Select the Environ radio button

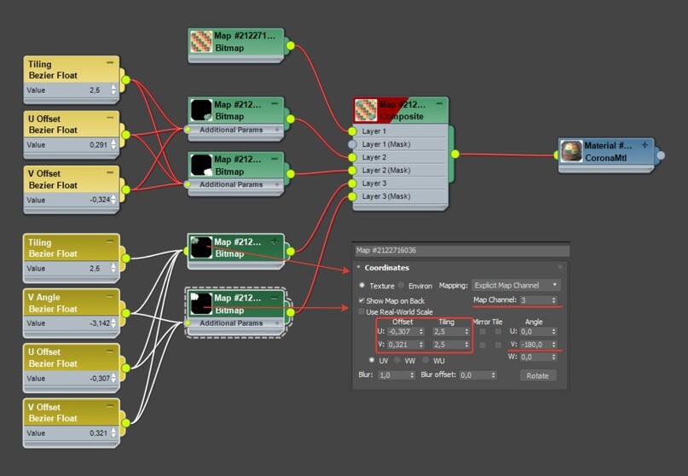pyautogui.click(x=401, y=285)
